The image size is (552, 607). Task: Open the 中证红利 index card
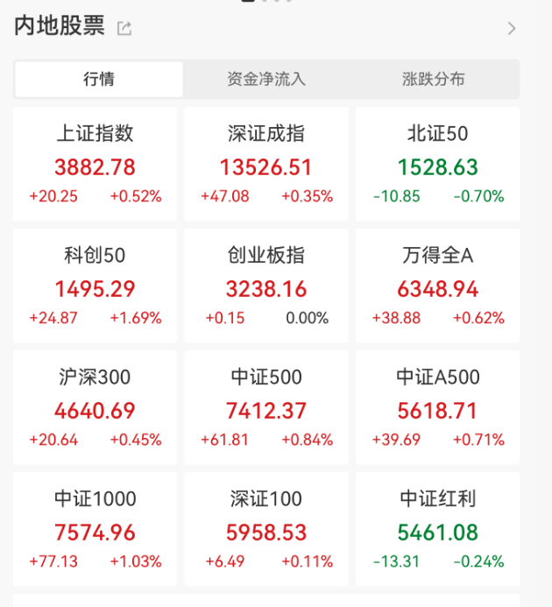[438, 529]
